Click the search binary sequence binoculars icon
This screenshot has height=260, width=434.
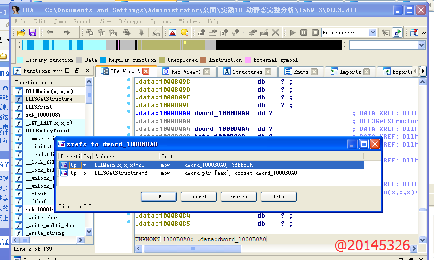coord(113,32)
